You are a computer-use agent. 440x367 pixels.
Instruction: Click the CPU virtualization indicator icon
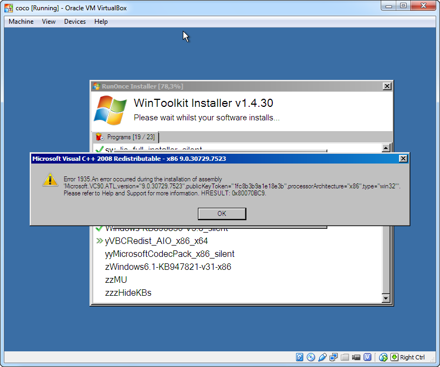pyautogui.click(x=368, y=357)
